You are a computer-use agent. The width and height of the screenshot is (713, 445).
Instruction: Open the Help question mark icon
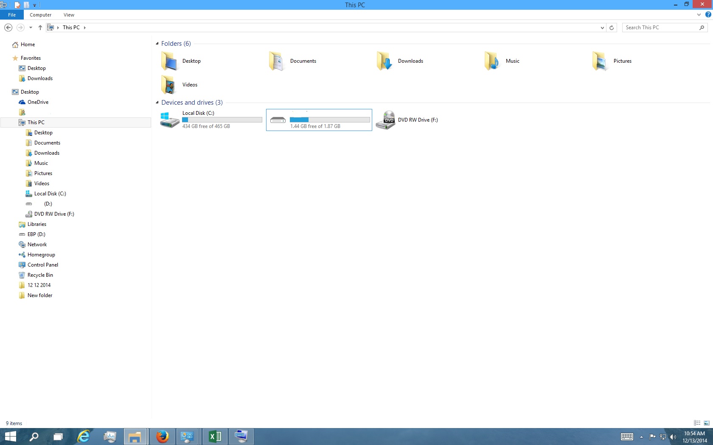pos(708,15)
